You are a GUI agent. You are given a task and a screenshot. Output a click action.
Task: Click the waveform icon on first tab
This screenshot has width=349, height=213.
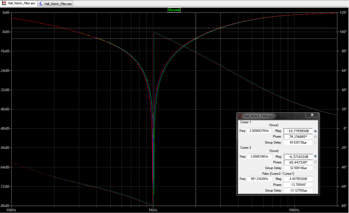pyautogui.click(x=4, y=3)
